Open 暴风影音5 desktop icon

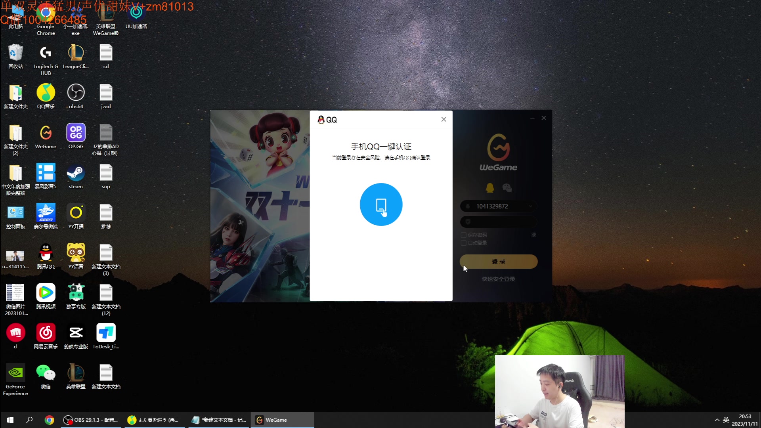click(x=46, y=176)
